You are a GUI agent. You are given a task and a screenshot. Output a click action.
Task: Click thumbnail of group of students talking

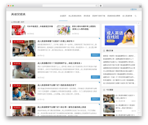pos(24,92)
